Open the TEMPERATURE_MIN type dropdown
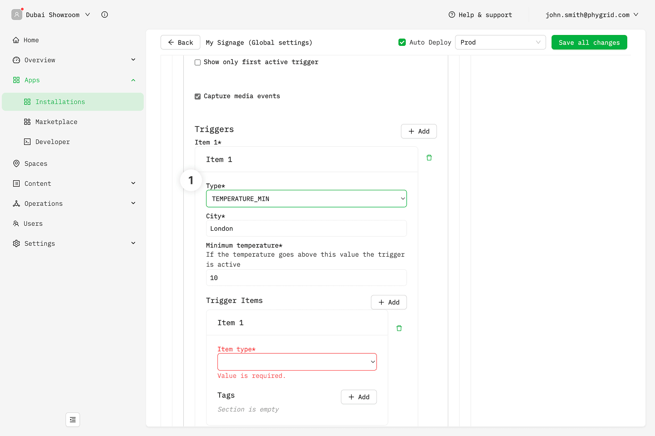655x436 pixels. tap(306, 198)
